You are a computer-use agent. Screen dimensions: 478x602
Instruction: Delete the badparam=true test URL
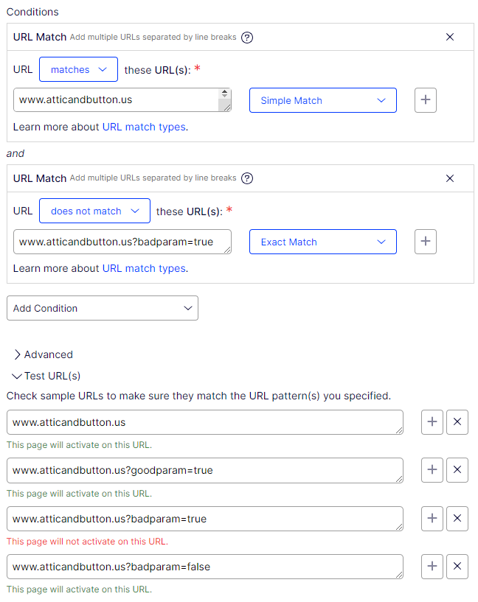click(457, 519)
